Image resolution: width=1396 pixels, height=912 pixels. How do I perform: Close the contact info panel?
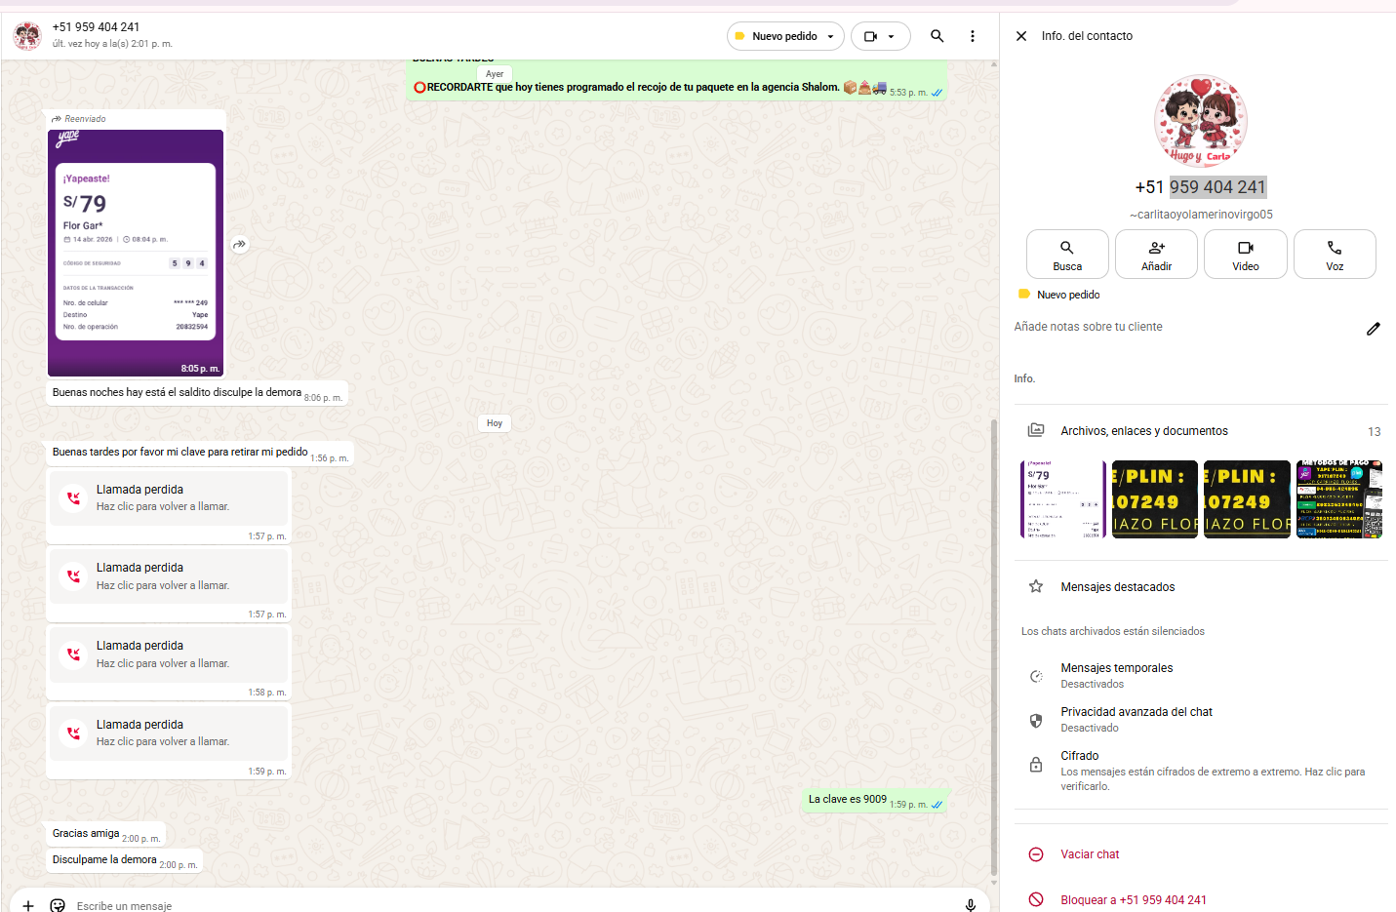[1020, 36]
